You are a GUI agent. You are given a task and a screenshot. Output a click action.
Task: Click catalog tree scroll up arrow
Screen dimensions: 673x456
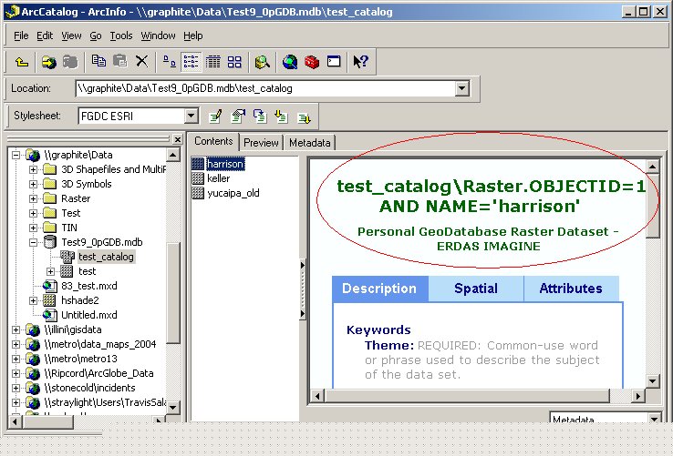tap(173, 155)
